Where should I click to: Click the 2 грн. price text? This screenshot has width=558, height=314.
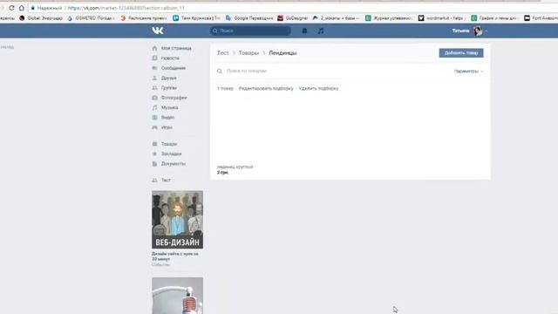pos(223,173)
